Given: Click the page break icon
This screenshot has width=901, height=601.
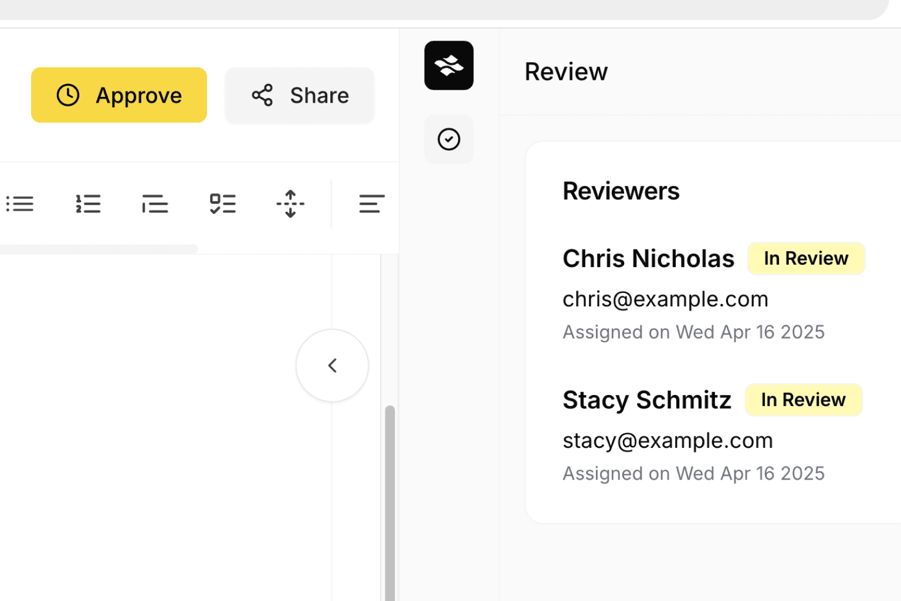Looking at the screenshot, I should pos(290,204).
